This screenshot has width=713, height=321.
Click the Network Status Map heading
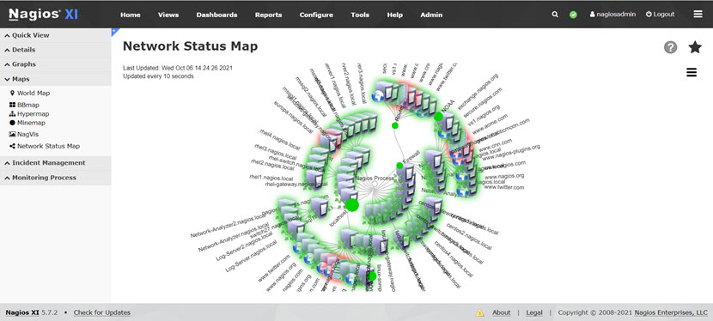[190, 45]
